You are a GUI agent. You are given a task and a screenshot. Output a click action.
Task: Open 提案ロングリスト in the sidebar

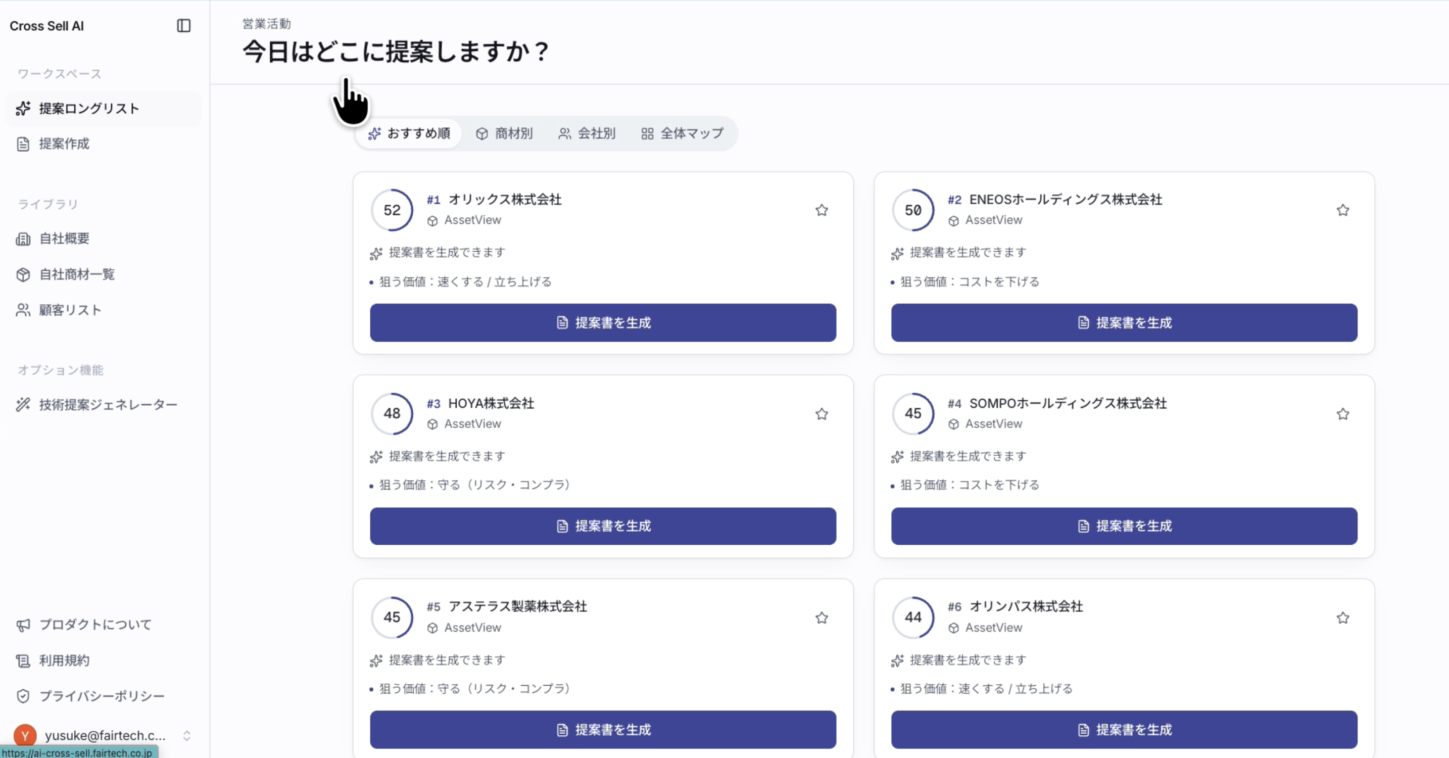[104, 109]
